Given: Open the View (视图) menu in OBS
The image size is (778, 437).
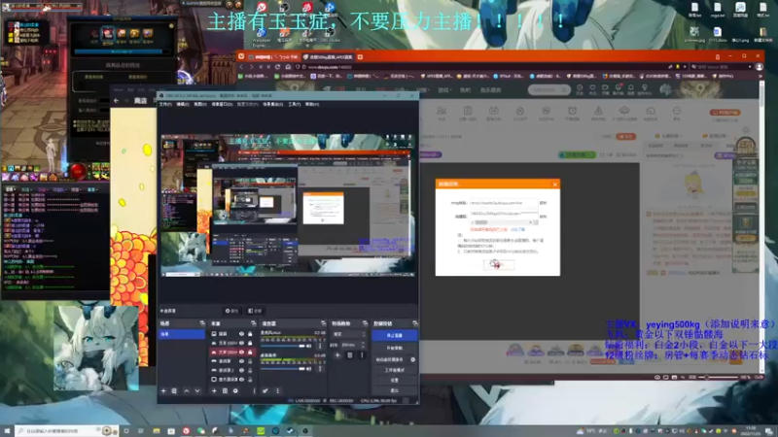Looking at the screenshot, I should [199, 105].
